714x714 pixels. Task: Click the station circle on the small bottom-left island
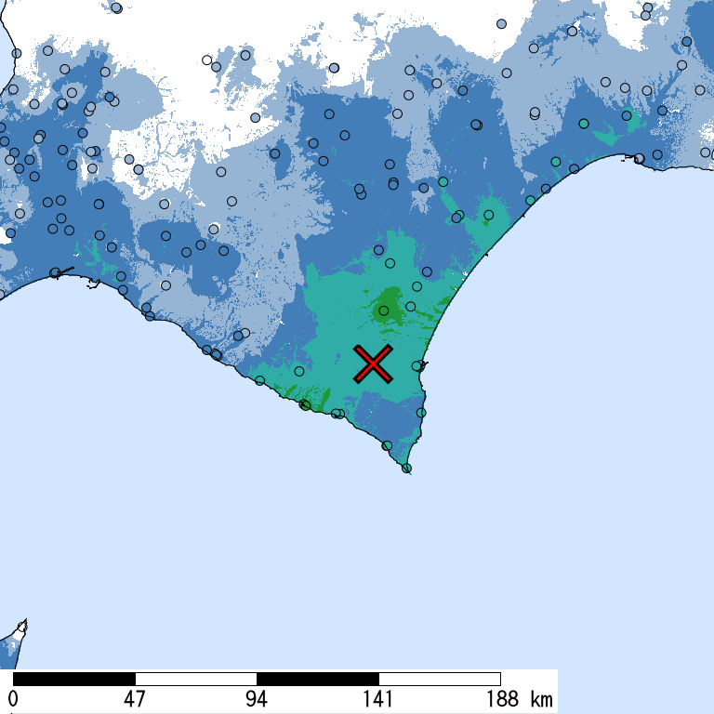(22, 628)
